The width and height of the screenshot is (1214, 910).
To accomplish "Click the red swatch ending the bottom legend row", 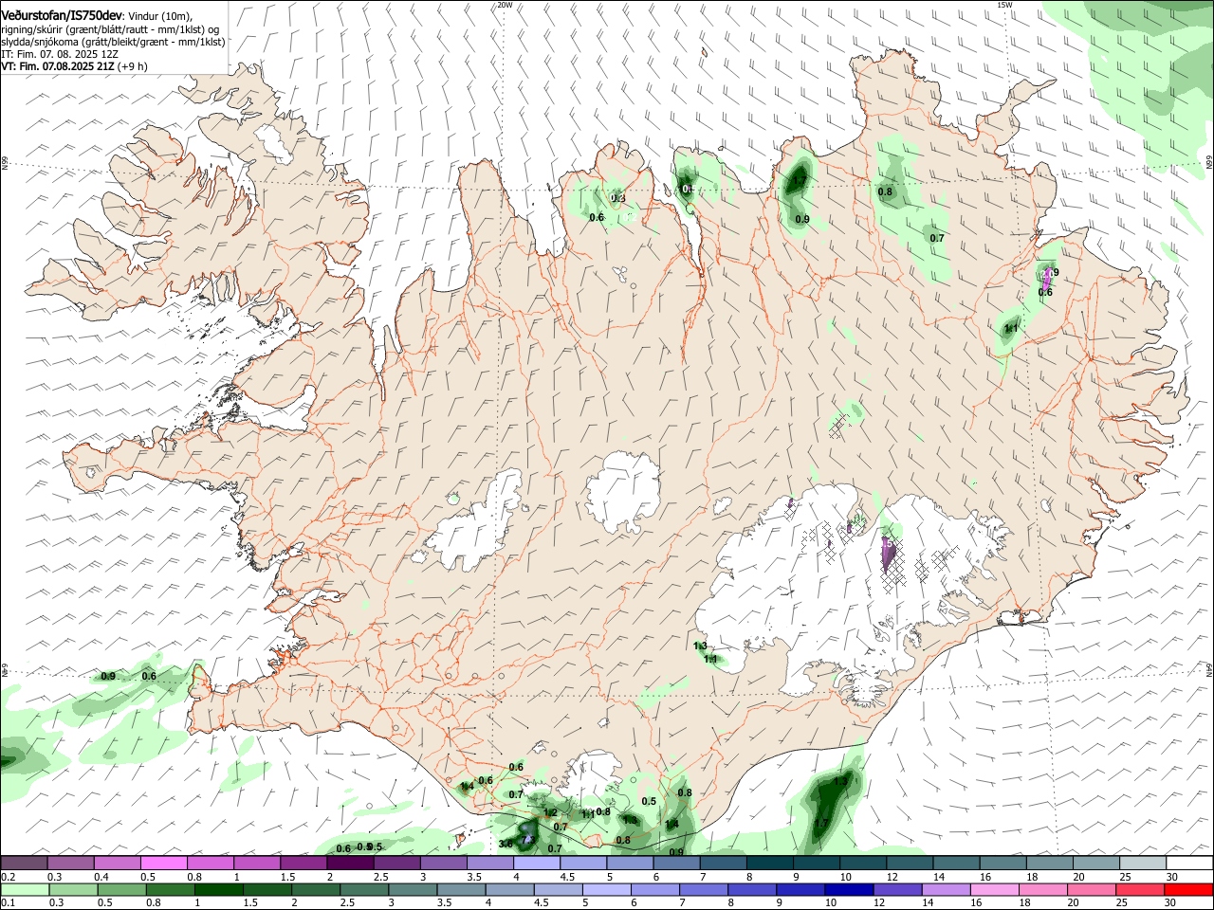I will 1188,890.
